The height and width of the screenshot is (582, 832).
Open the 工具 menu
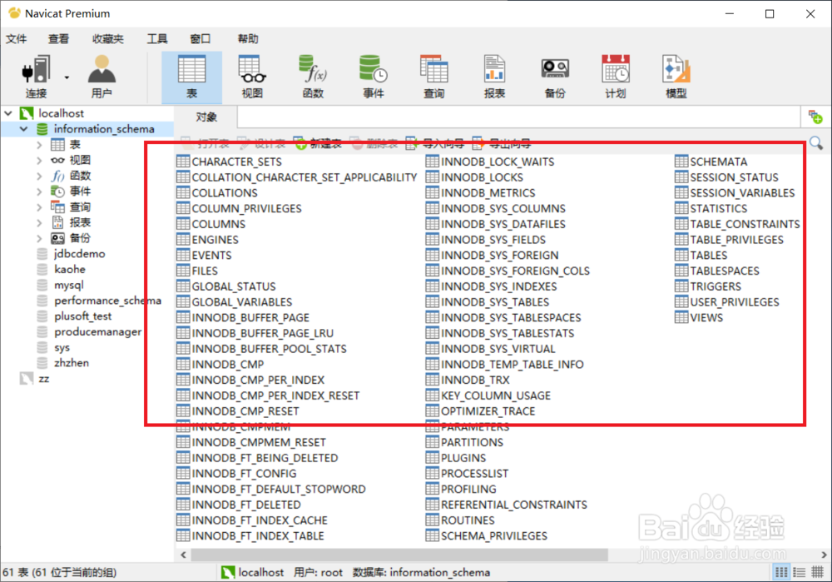(x=157, y=37)
